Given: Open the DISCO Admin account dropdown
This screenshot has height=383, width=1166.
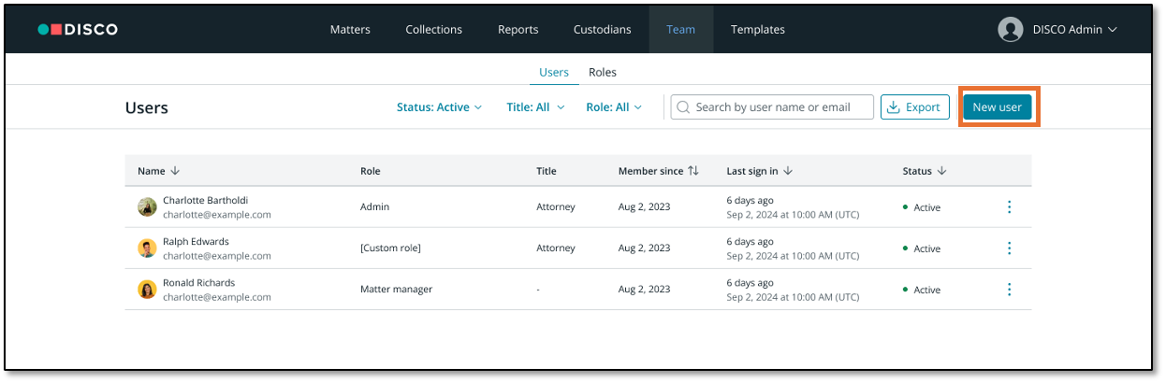Looking at the screenshot, I should 1075,29.
